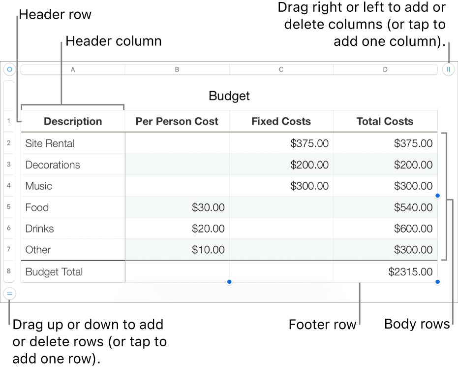Tap the add-rows control below the row numbers

click(x=9, y=294)
